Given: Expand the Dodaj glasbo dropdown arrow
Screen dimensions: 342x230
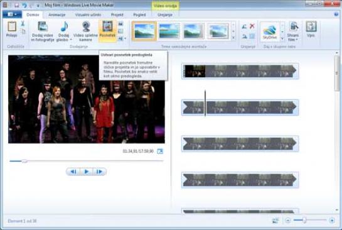Looking at the screenshot, I should click(71, 40).
